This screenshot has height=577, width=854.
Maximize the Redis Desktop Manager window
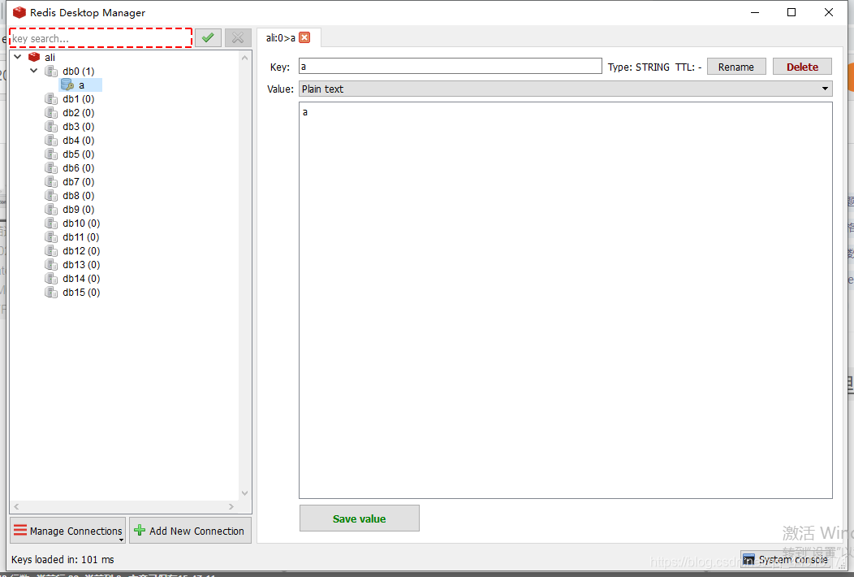(791, 12)
